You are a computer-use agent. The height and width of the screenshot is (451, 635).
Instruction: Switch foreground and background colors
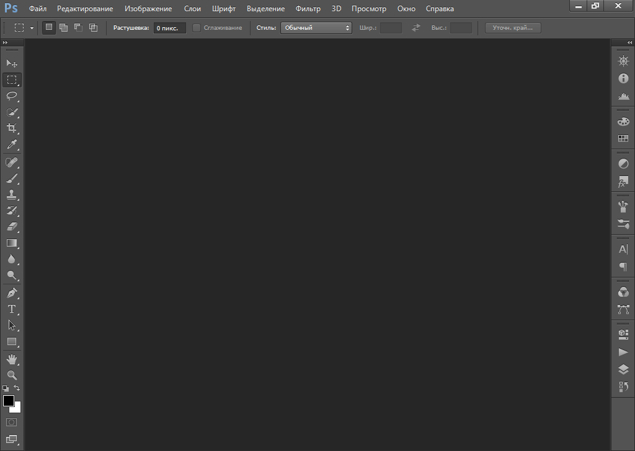pyautogui.click(x=17, y=388)
